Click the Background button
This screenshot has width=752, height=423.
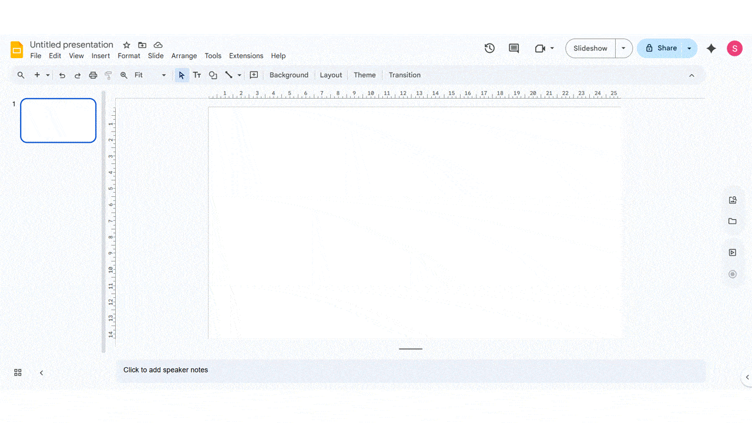click(288, 75)
